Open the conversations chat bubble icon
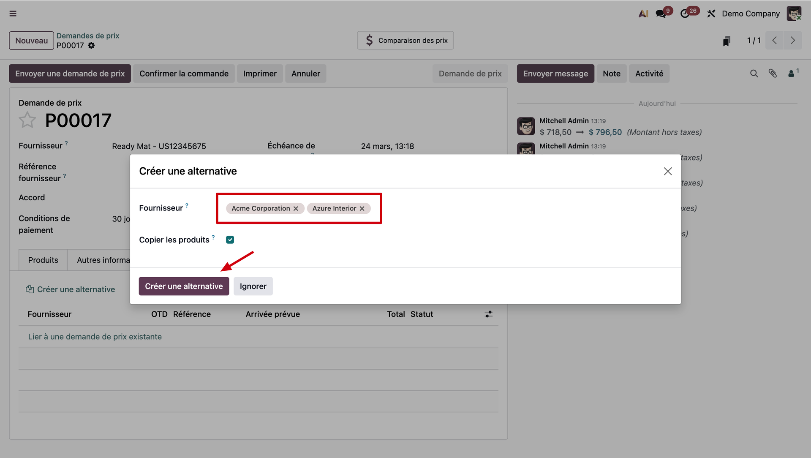The width and height of the screenshot is (811, 458). tap(661, 14)
